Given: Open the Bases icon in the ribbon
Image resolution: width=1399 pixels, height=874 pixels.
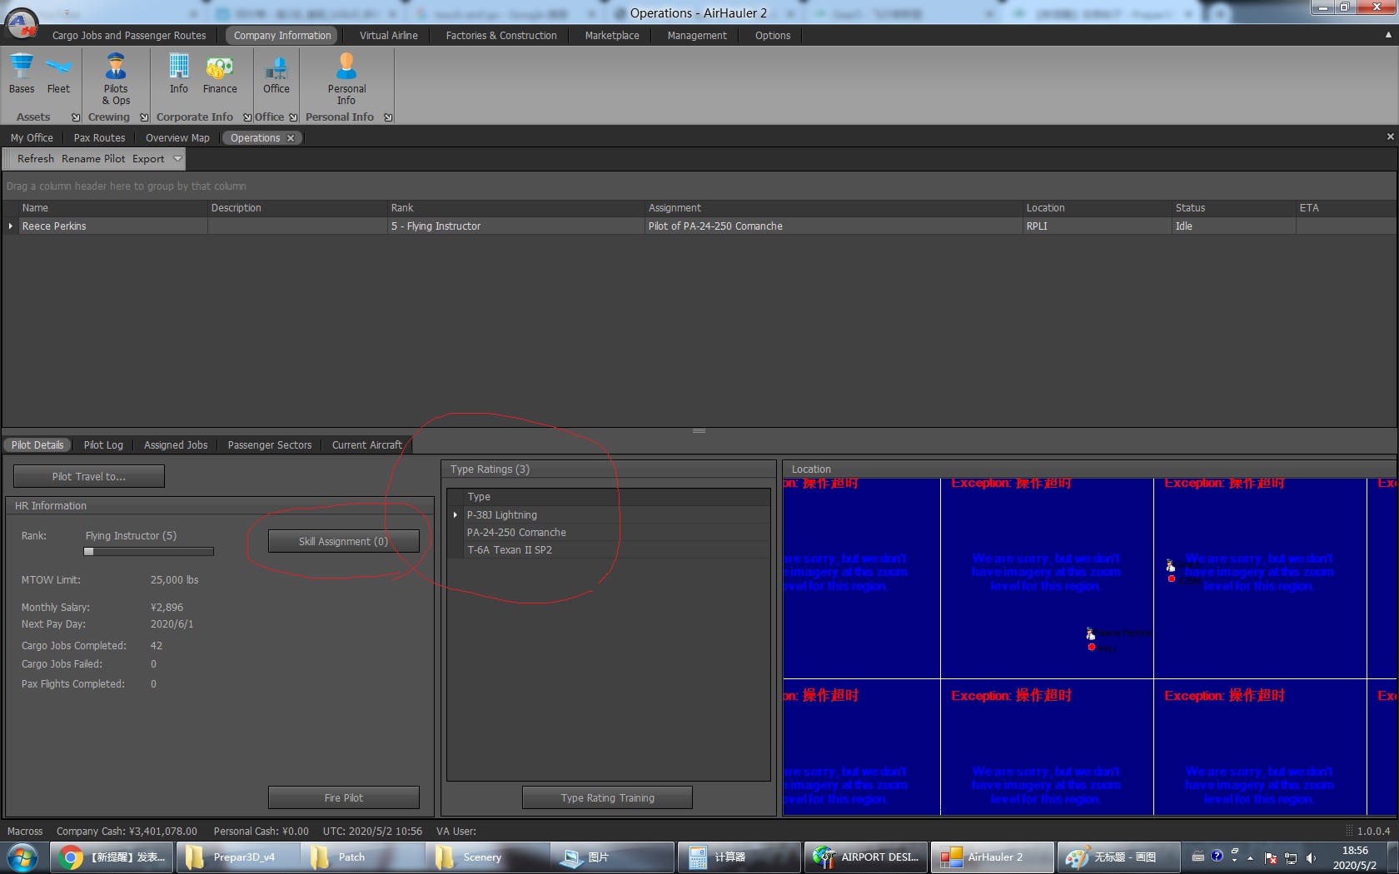Looking at the screenshot, I should pyautogui.click(x=22, y=74).
